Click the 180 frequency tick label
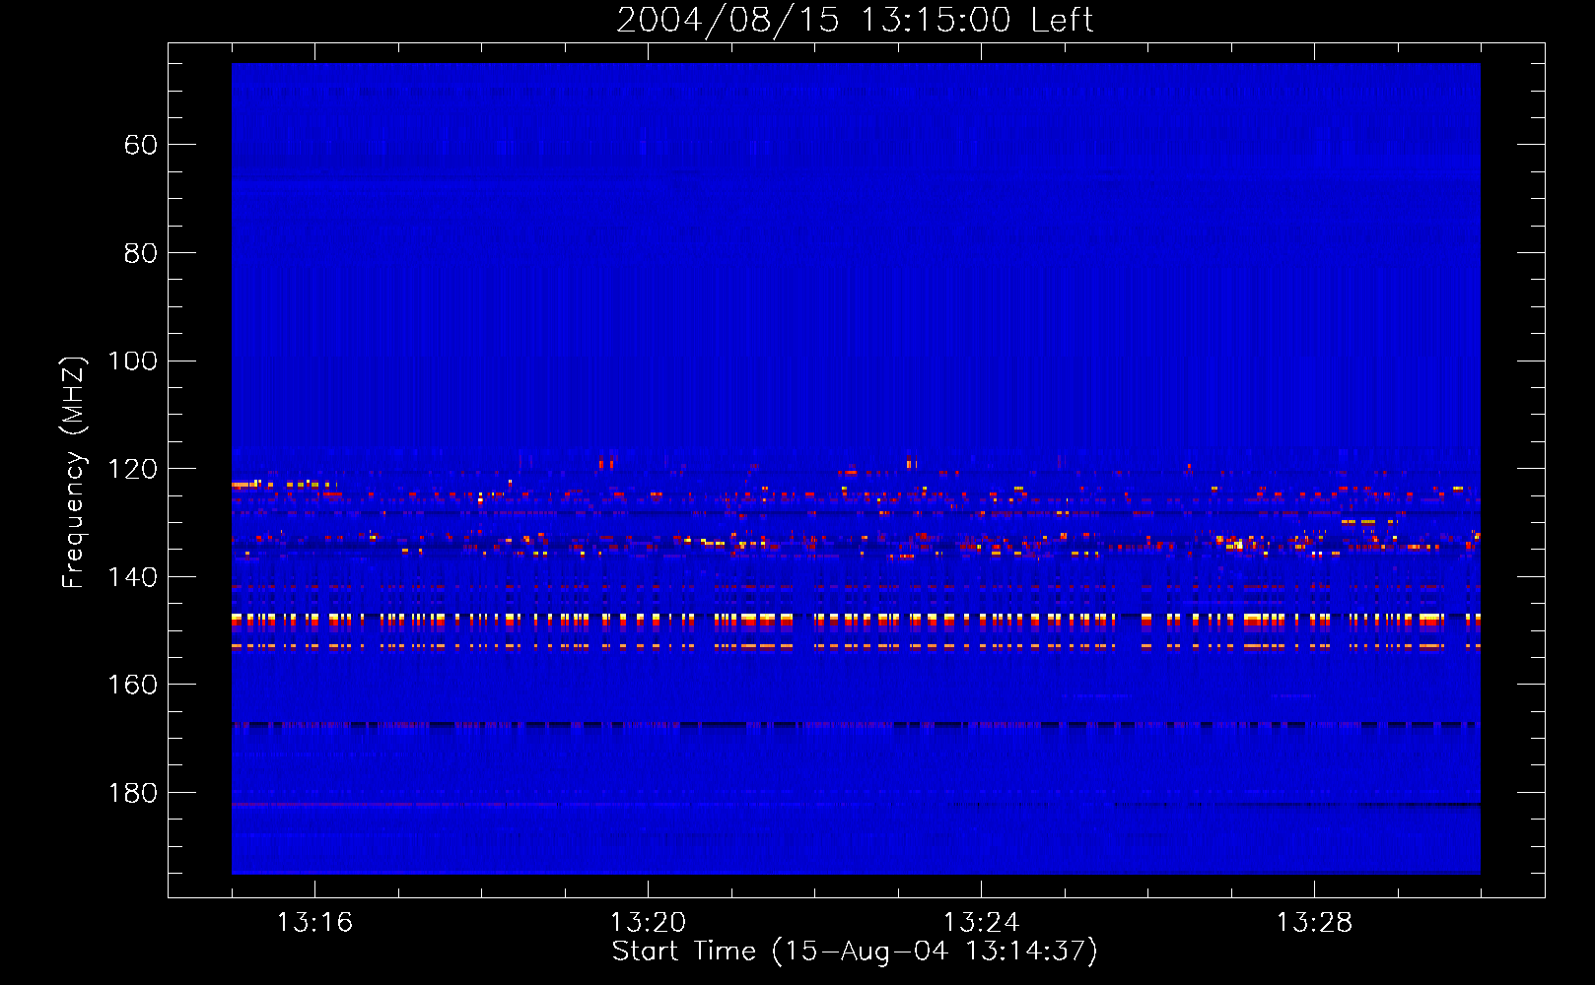Viewport: 1595px width, 985px height. click(x=132, y=793)
